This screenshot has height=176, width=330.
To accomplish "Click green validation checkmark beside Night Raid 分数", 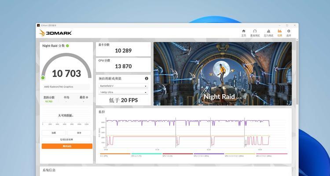I will click(x=67, y=46).
